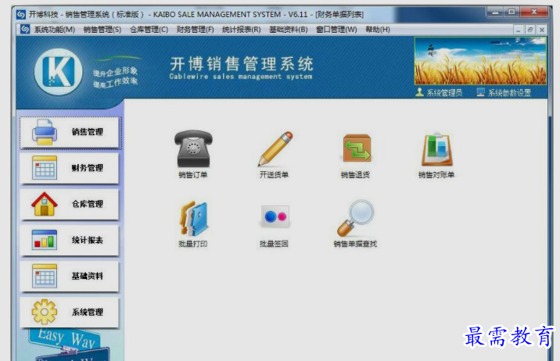560x361 pixels.
Task: Close the inner 财务单据列表 window
Action: click(542, 30)
